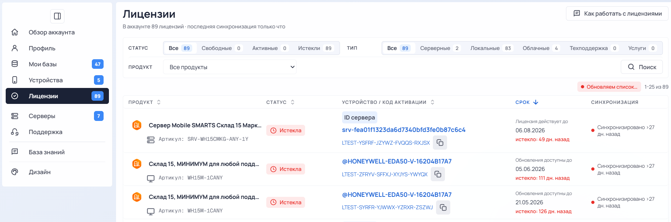Click the Поиск search button

642,67
